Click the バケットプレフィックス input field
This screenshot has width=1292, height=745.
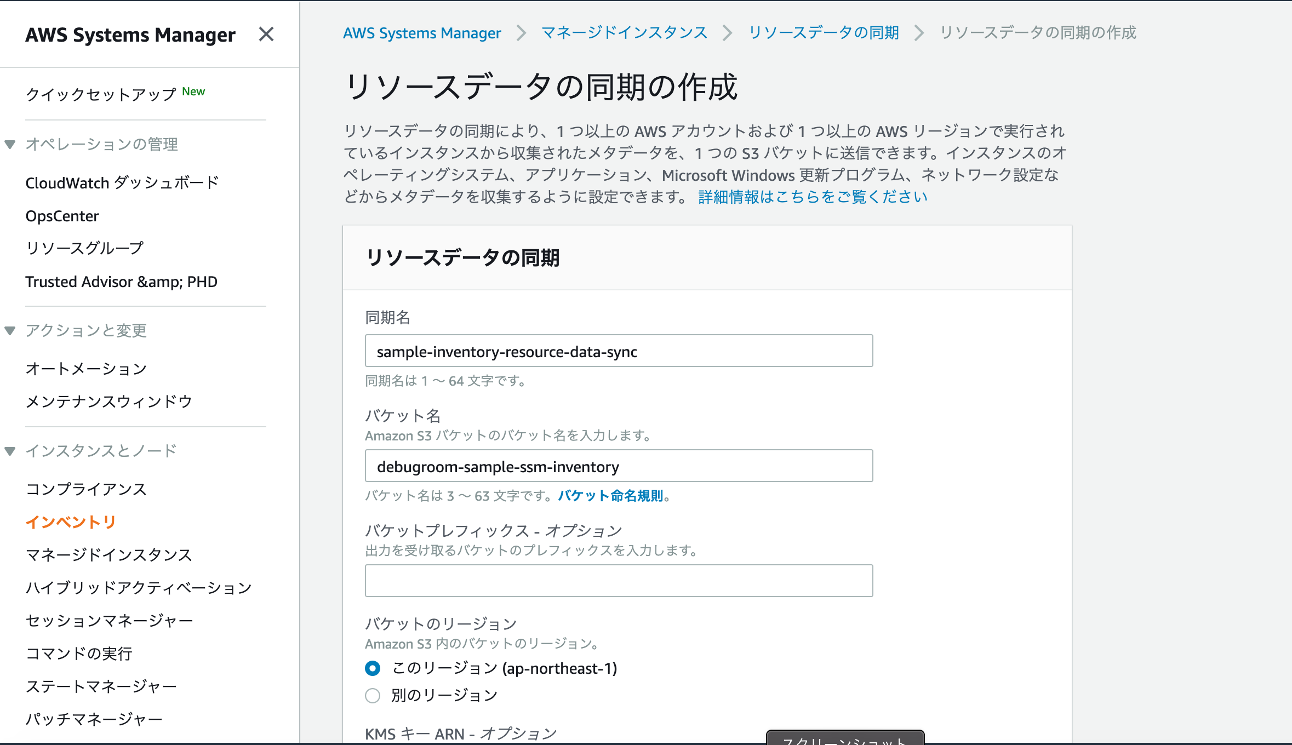pos(619,581)
